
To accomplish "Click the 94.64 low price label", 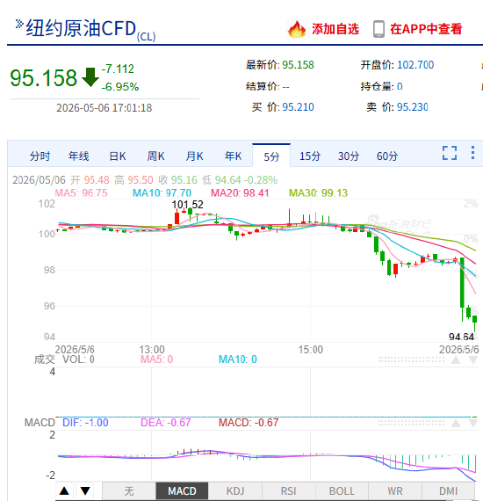I will 461,337.
